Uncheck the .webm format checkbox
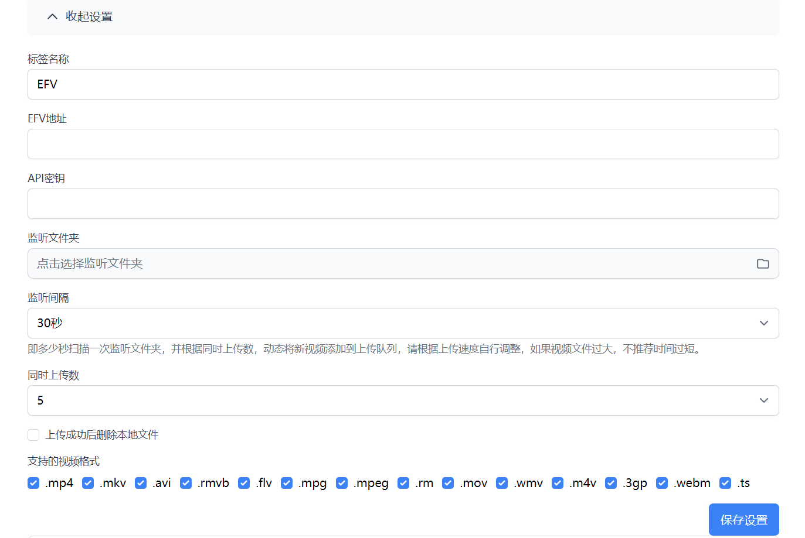The height and width of the screenshot is (538, 805). point(662,483)
